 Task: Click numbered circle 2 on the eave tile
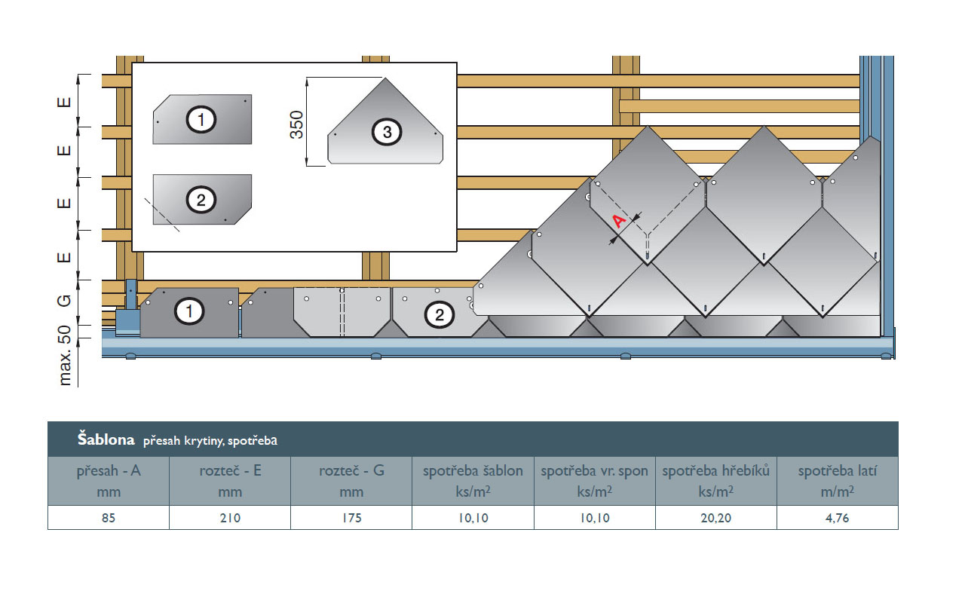(x=440, y=316)
